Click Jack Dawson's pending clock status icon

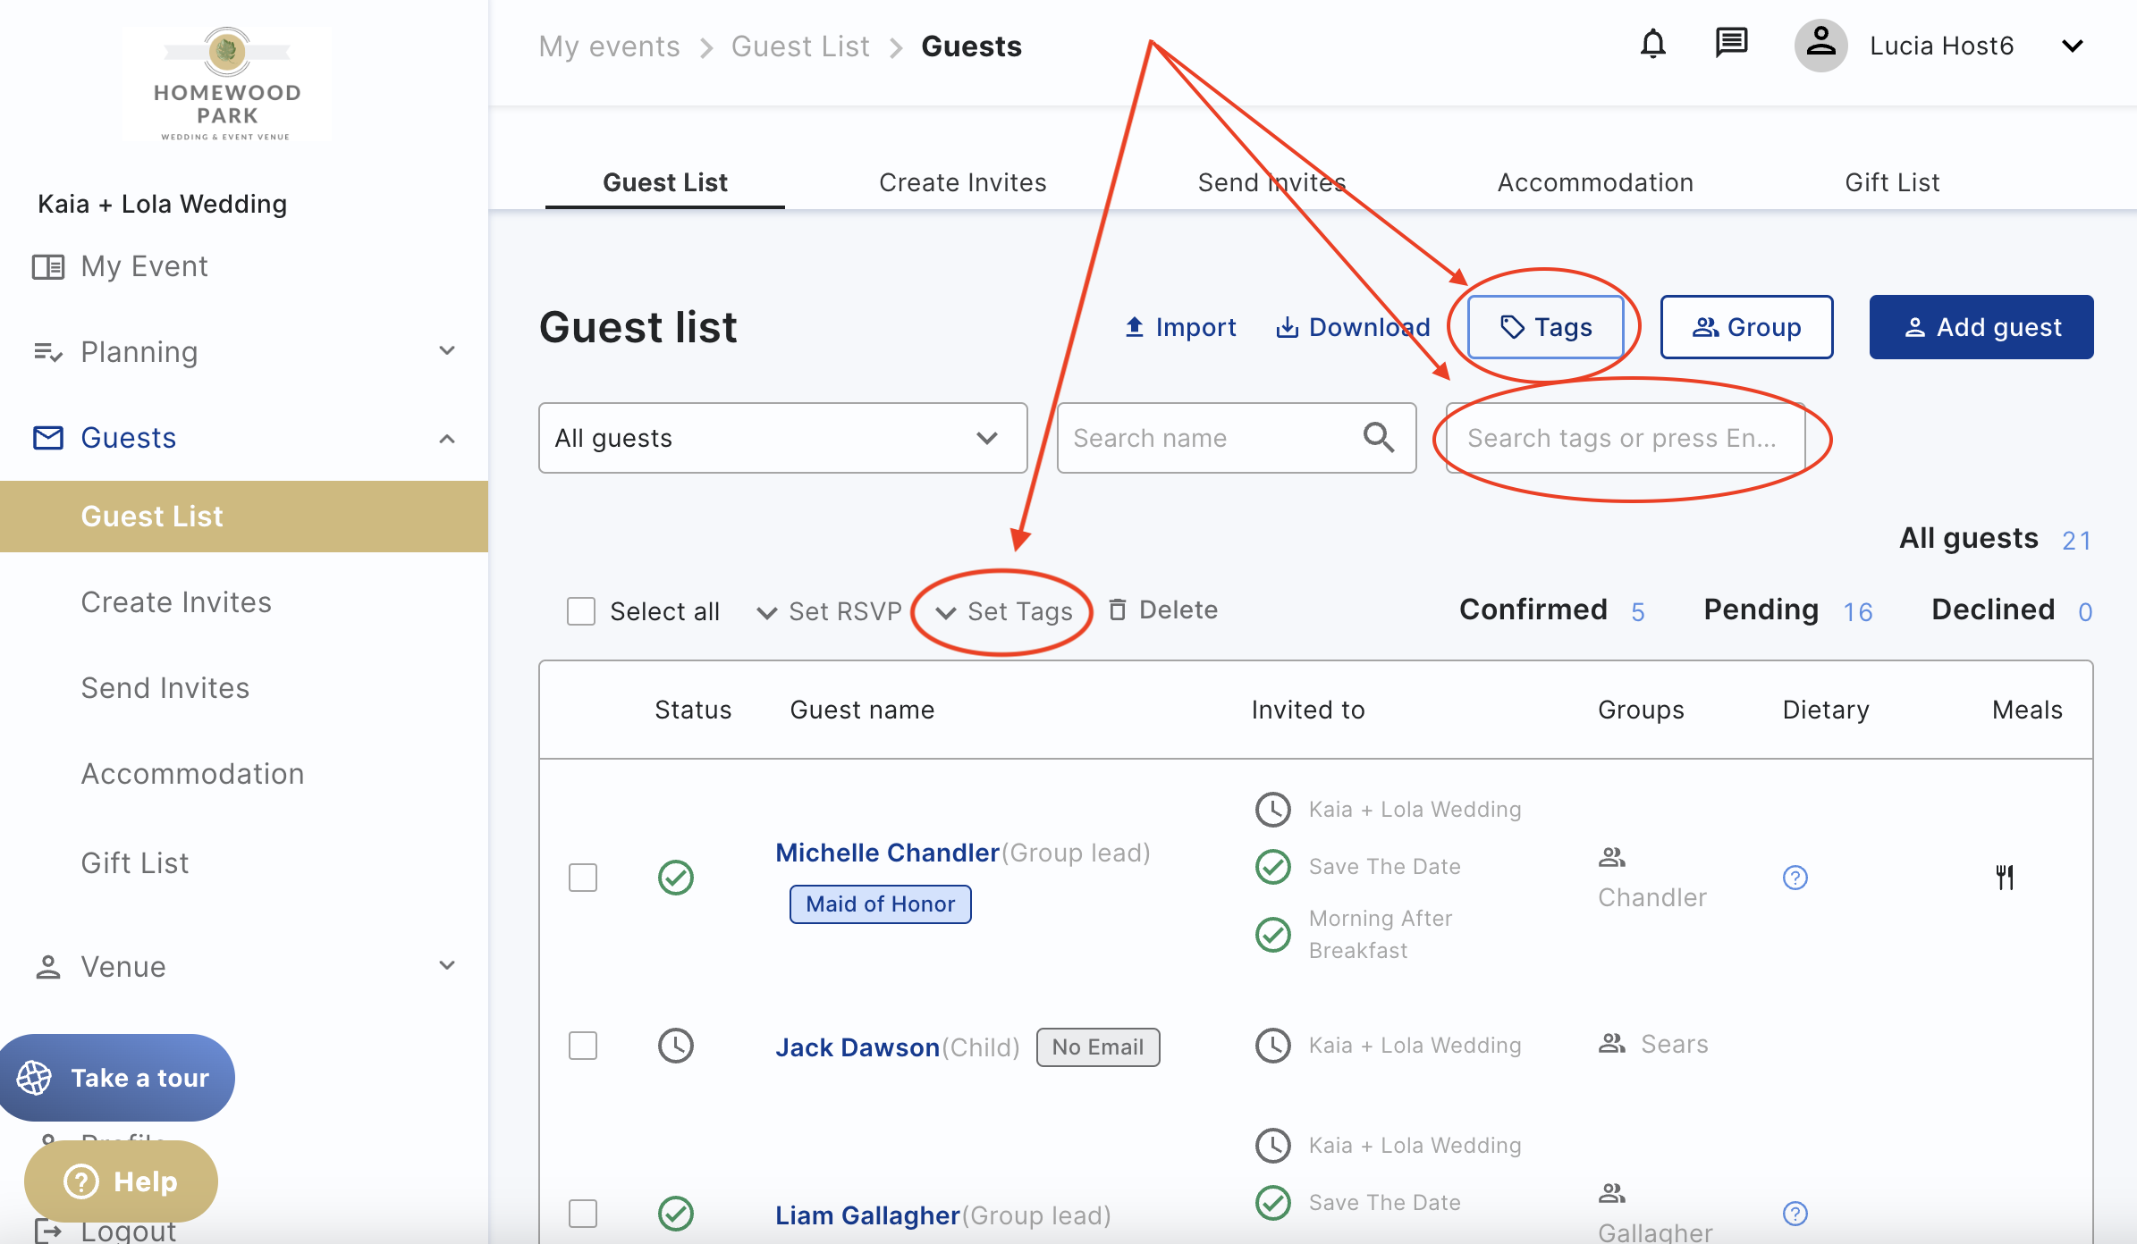tap(676, 1046)
